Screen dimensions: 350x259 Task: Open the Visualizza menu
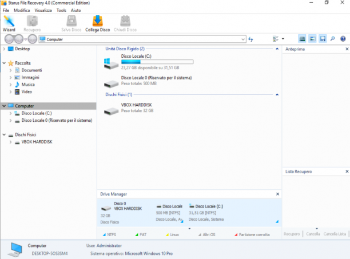43,10
